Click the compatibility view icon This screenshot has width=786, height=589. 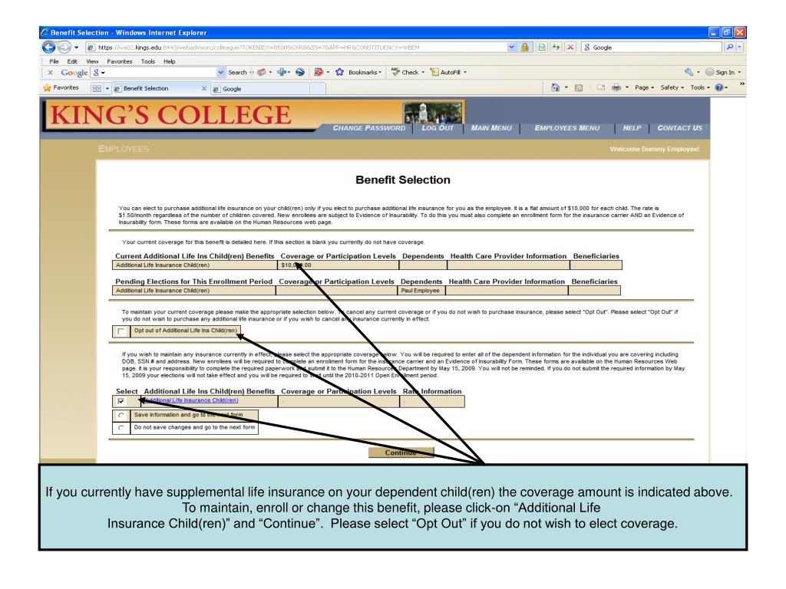(541, 48)
